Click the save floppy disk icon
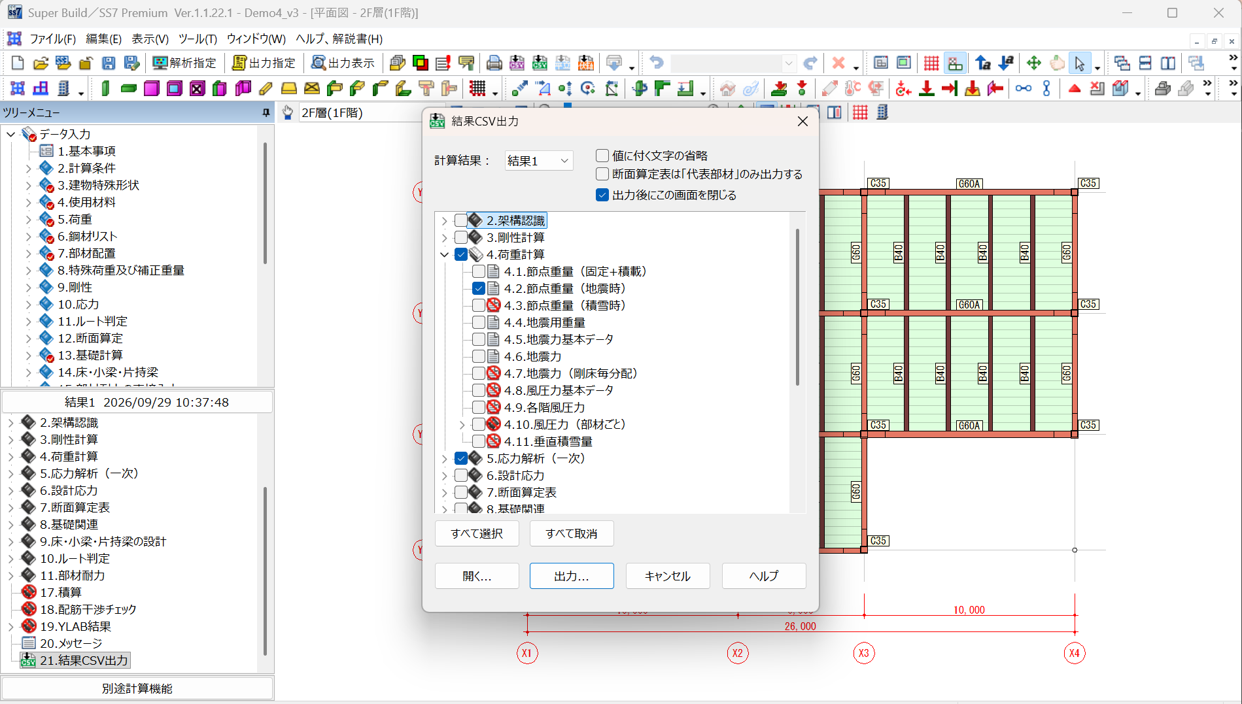1242x704 pixels. coord(109,63)
